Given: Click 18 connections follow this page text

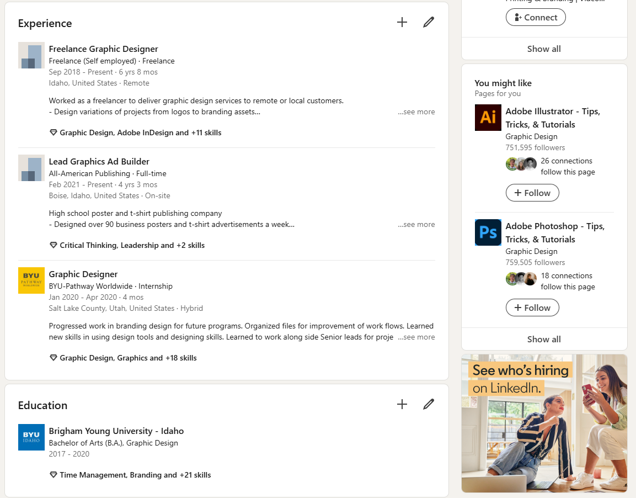Looking at the screenshot, I should tap(568, 281).
